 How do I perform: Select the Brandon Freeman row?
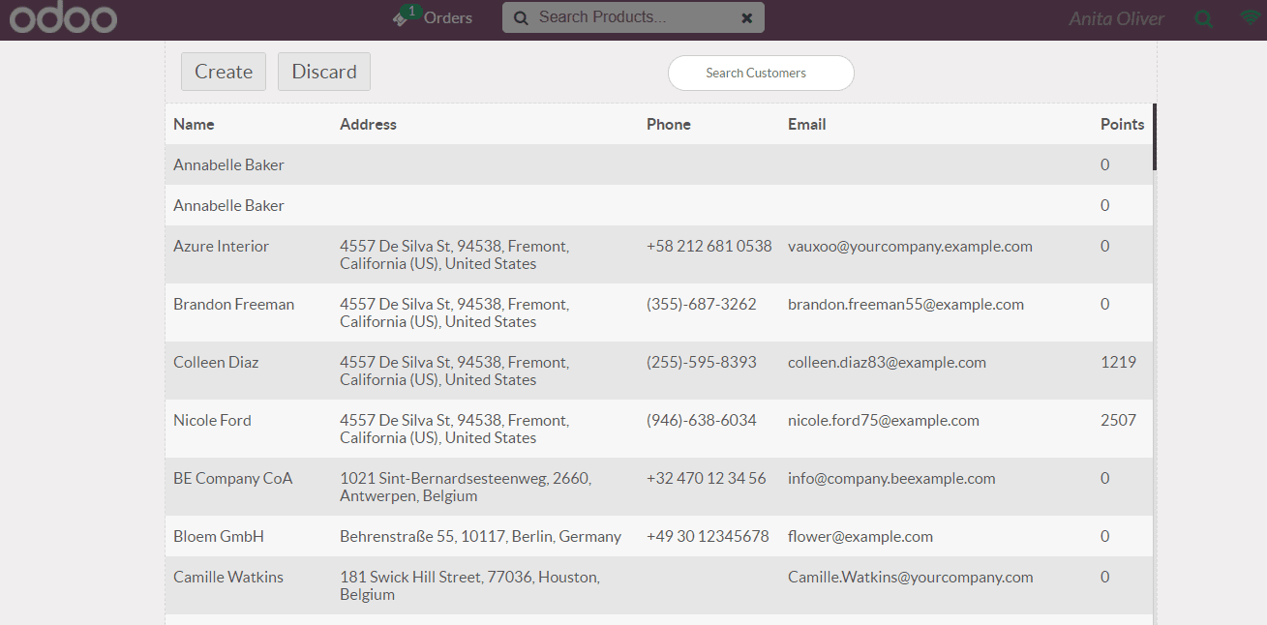[x=234, y=305]
